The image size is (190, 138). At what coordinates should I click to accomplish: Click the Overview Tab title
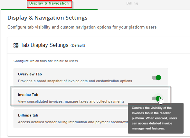click(30, 74)
